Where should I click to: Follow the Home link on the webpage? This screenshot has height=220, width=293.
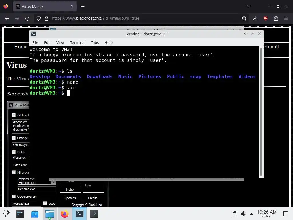[x=21, y=47]
